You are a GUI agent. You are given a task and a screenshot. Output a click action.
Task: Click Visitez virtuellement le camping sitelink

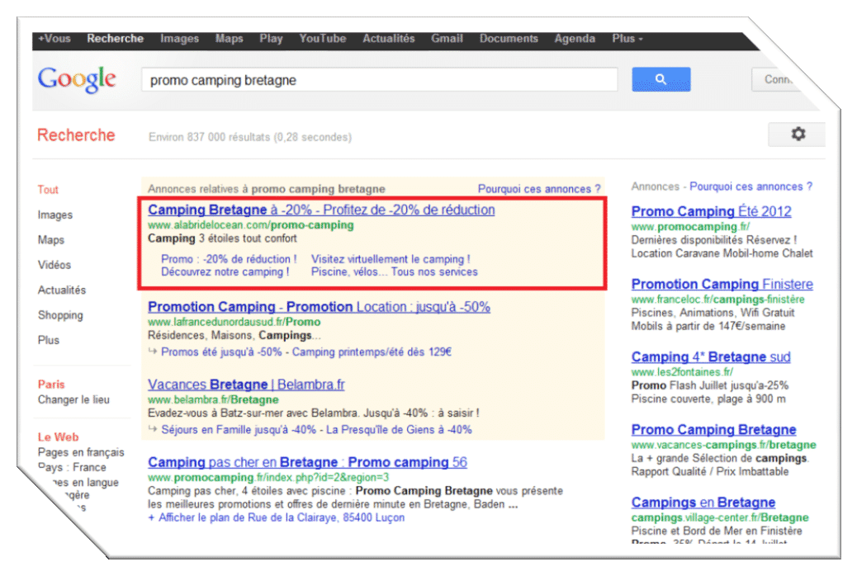pos(391,259)
